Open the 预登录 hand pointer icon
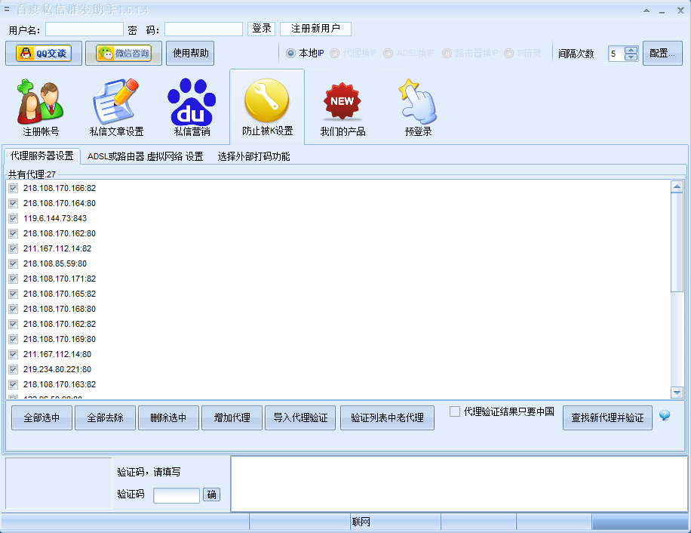Screen dimensions: 691x533 click(418, 107)
